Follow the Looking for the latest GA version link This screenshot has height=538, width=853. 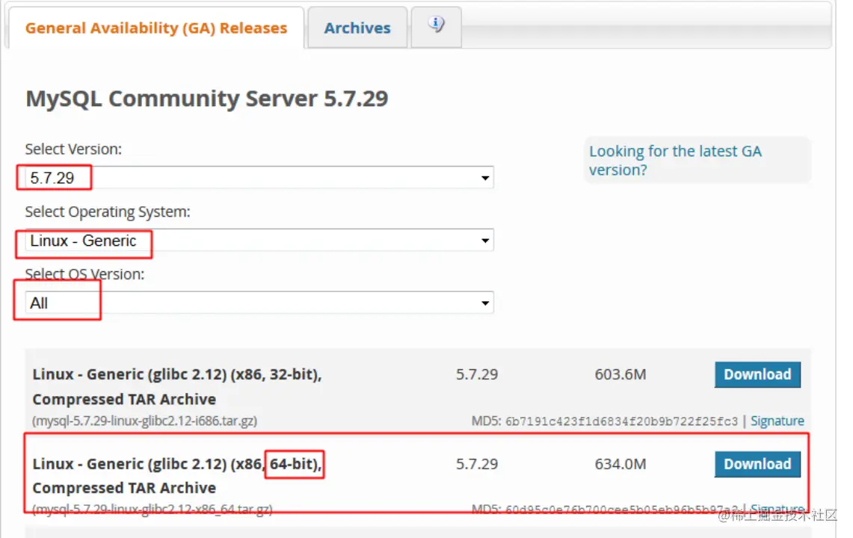675,161
